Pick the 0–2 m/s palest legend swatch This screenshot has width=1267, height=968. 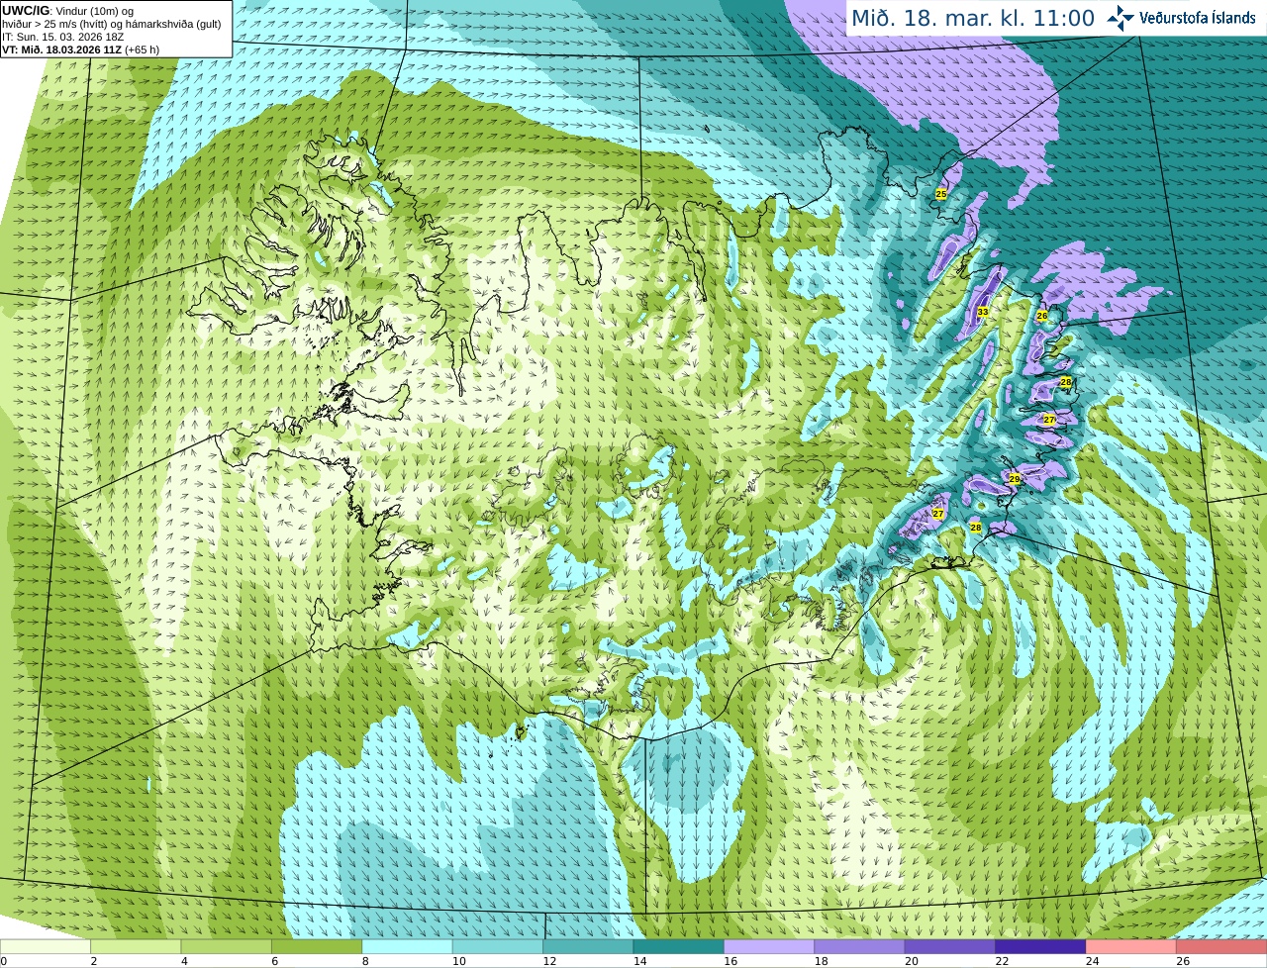pyautogui.click(x=46, y=946)
